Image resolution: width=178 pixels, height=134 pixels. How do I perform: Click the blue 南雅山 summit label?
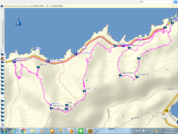pos(56,104)
